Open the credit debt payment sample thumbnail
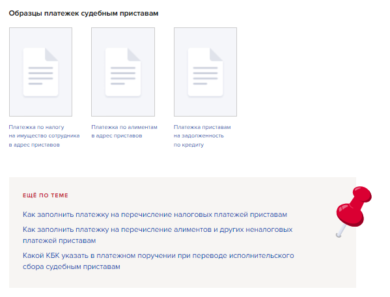 click(205, 72)
